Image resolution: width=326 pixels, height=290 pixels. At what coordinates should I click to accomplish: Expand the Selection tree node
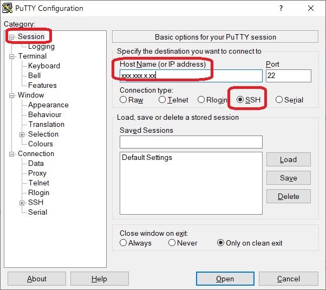pyautogui.click(x=22, y=134)
